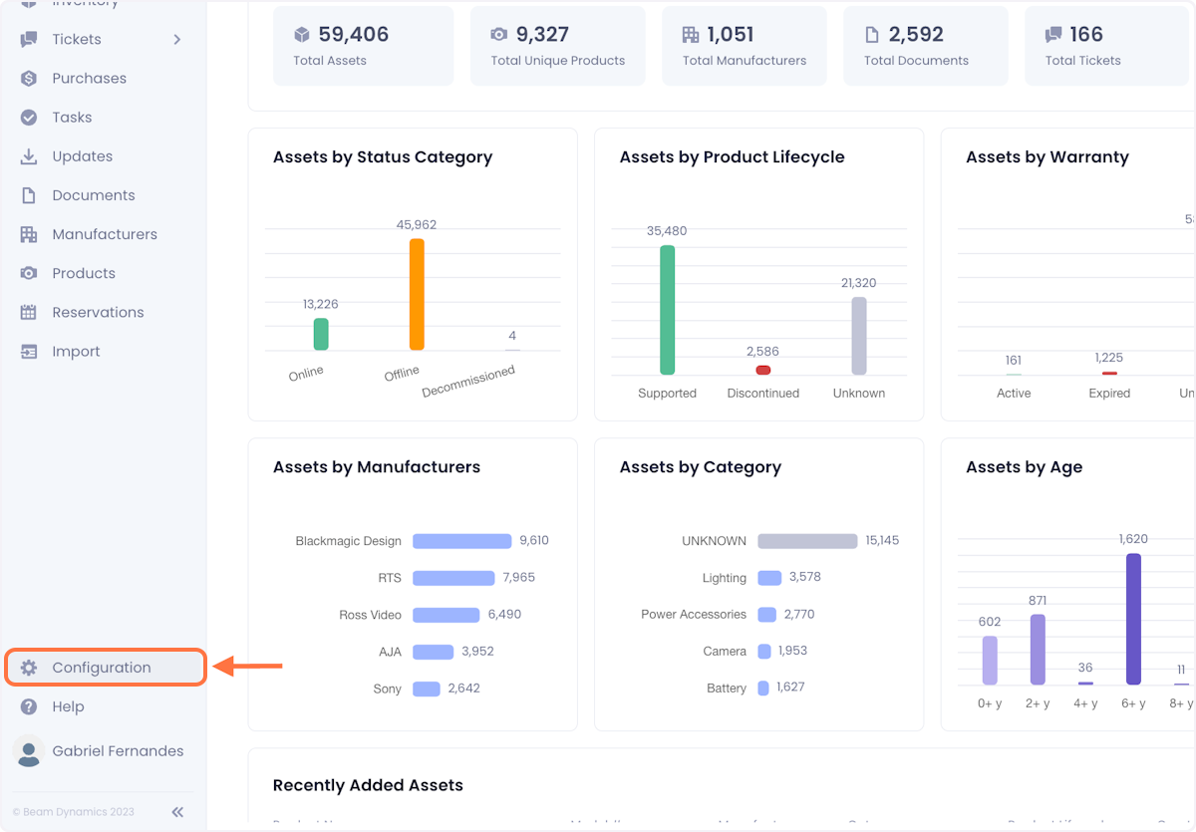Click the Recently Added Assets heading
The width and height of the screenshot is (1196, 832).
coord(368,785)
